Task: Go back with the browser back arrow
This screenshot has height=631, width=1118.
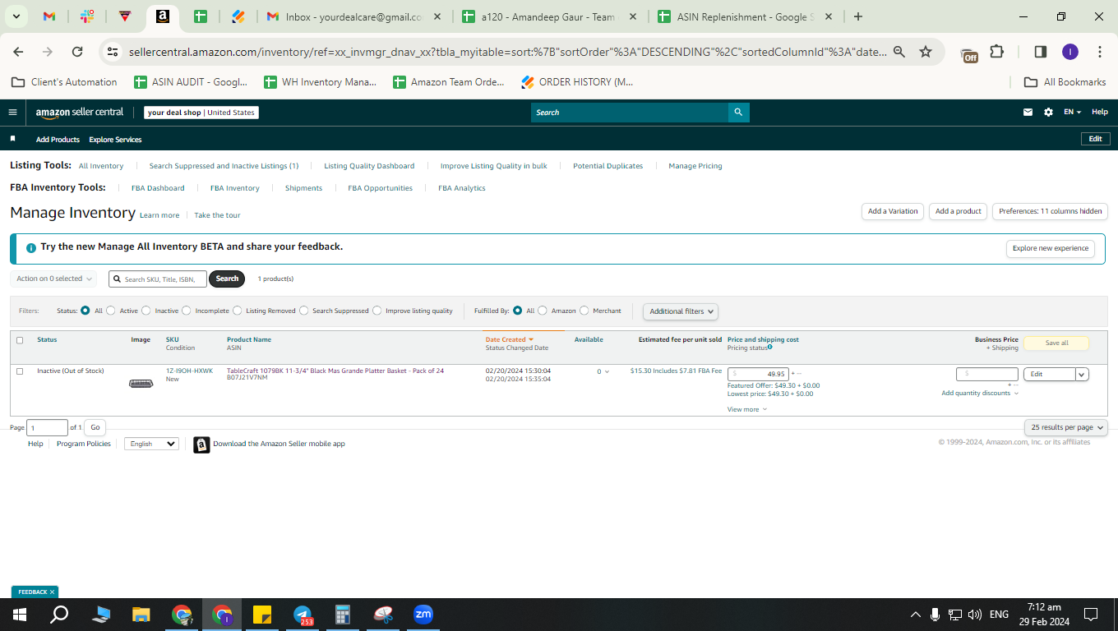Action: coord(19,52)
